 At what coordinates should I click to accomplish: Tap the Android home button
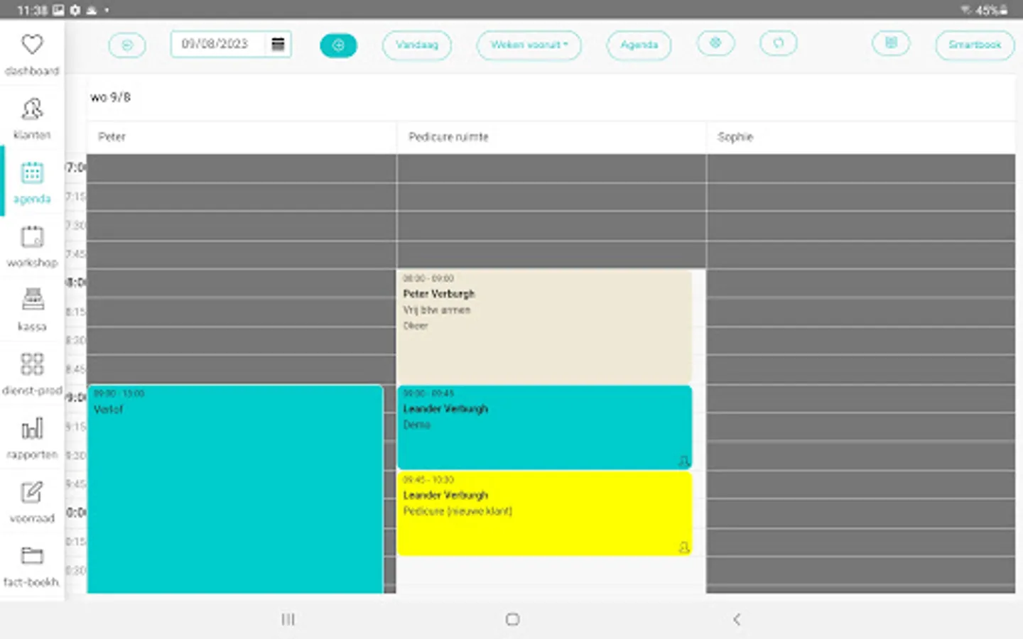(x=512, y=619)
